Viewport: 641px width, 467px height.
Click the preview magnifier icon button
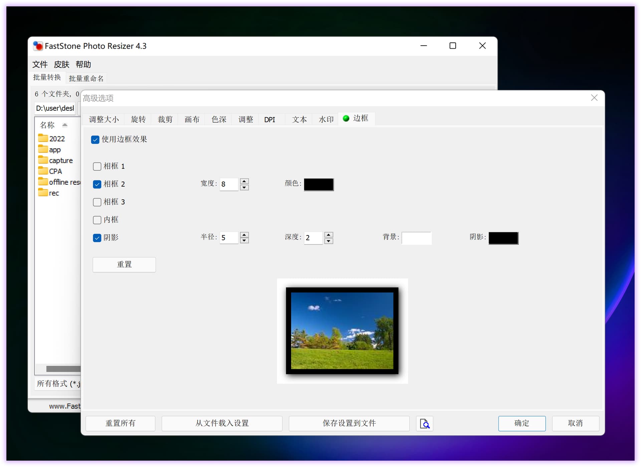tap(424, 423)
